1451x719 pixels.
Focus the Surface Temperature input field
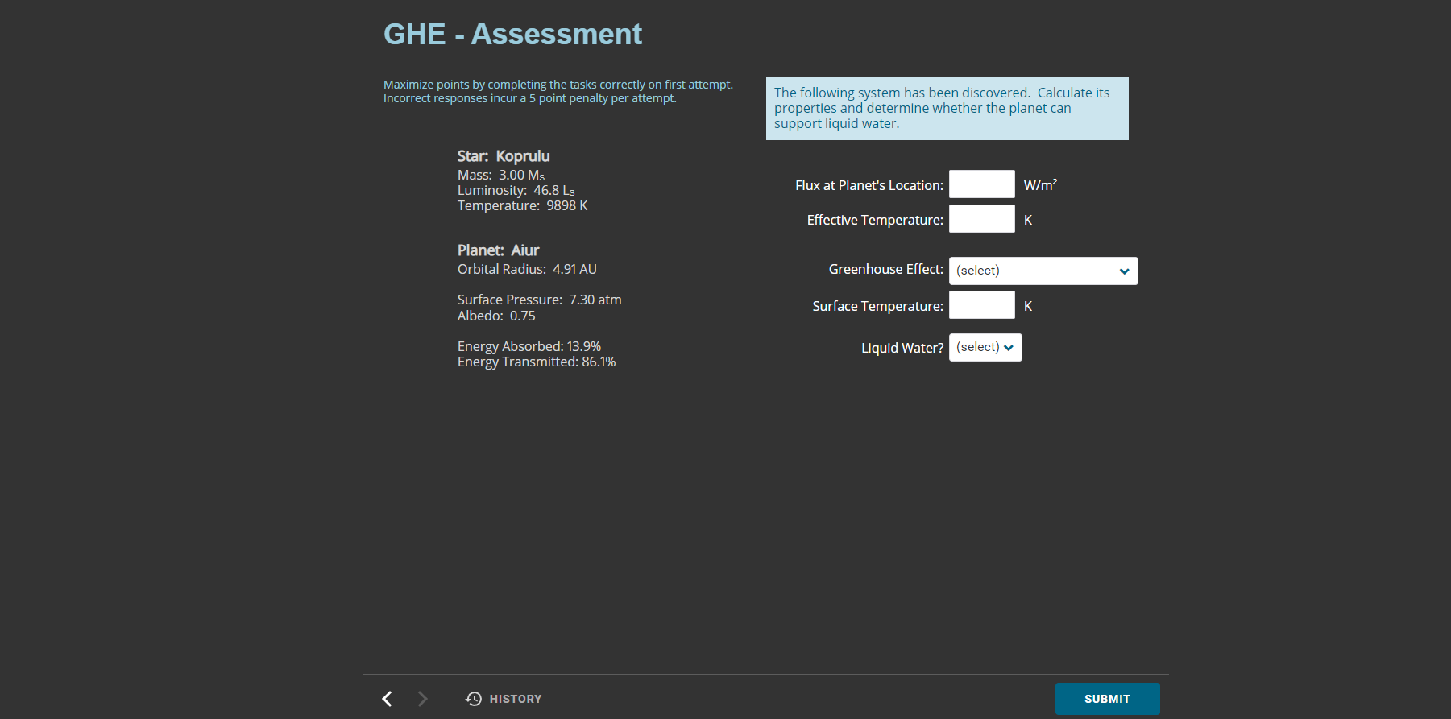click(981, 305)
